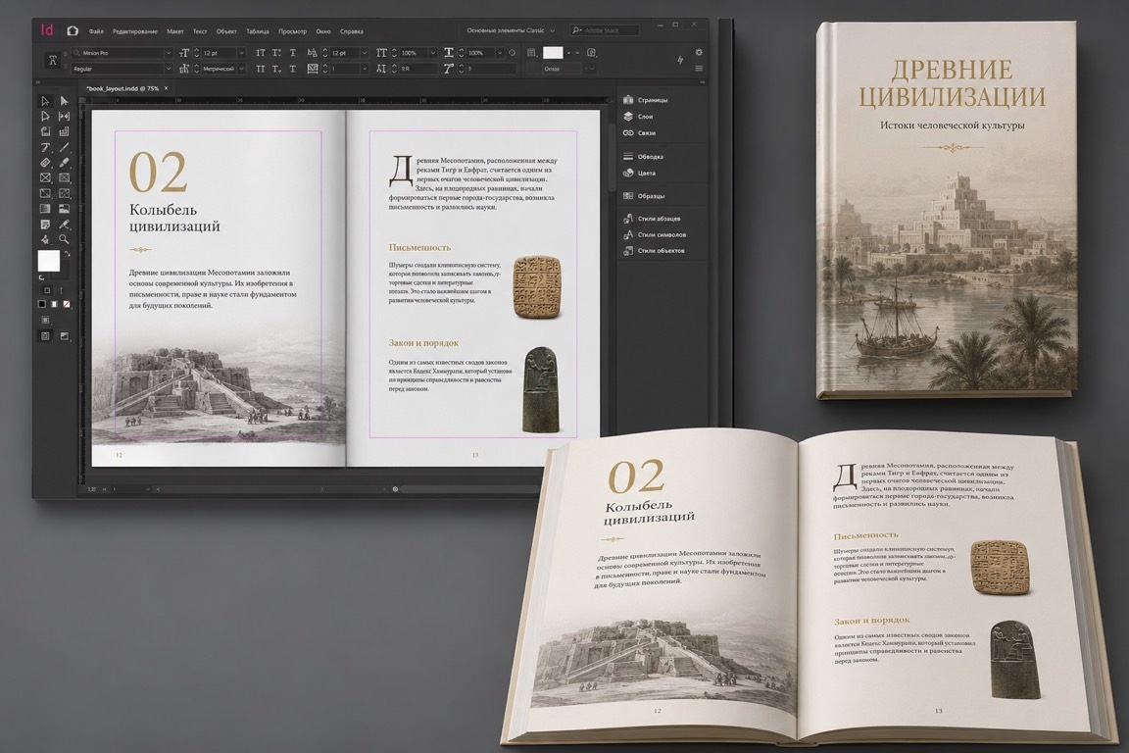Open the Regular font style dropdown
The image size is (1129, 753).
point(169,69)
